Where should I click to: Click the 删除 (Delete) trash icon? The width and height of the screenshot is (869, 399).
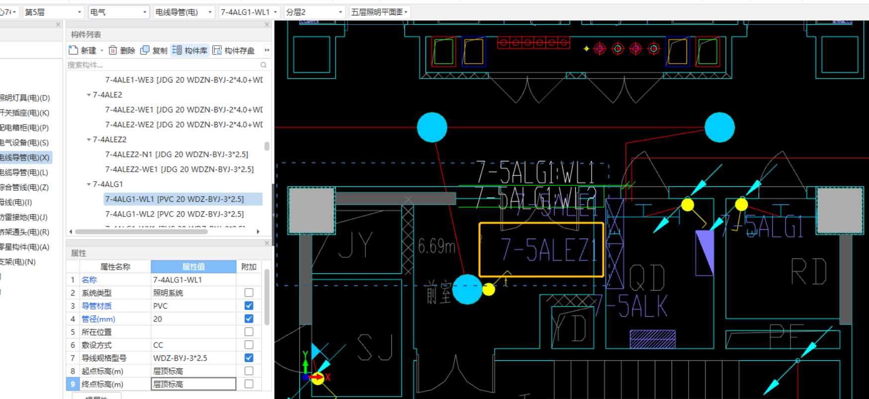pos(113,50)
